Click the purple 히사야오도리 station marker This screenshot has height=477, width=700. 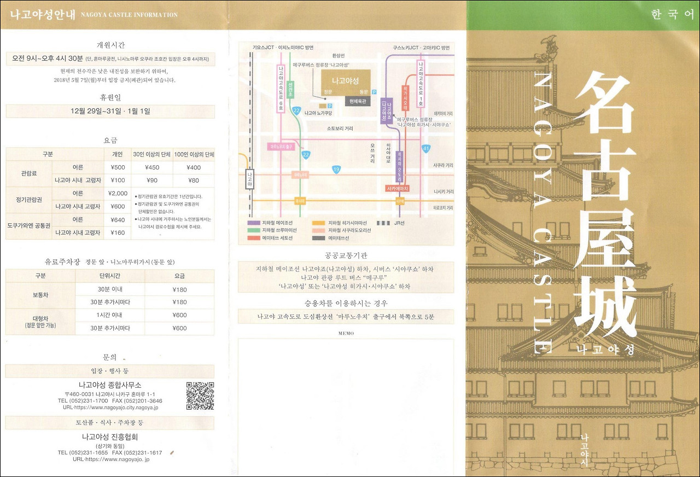coord(399,167)
